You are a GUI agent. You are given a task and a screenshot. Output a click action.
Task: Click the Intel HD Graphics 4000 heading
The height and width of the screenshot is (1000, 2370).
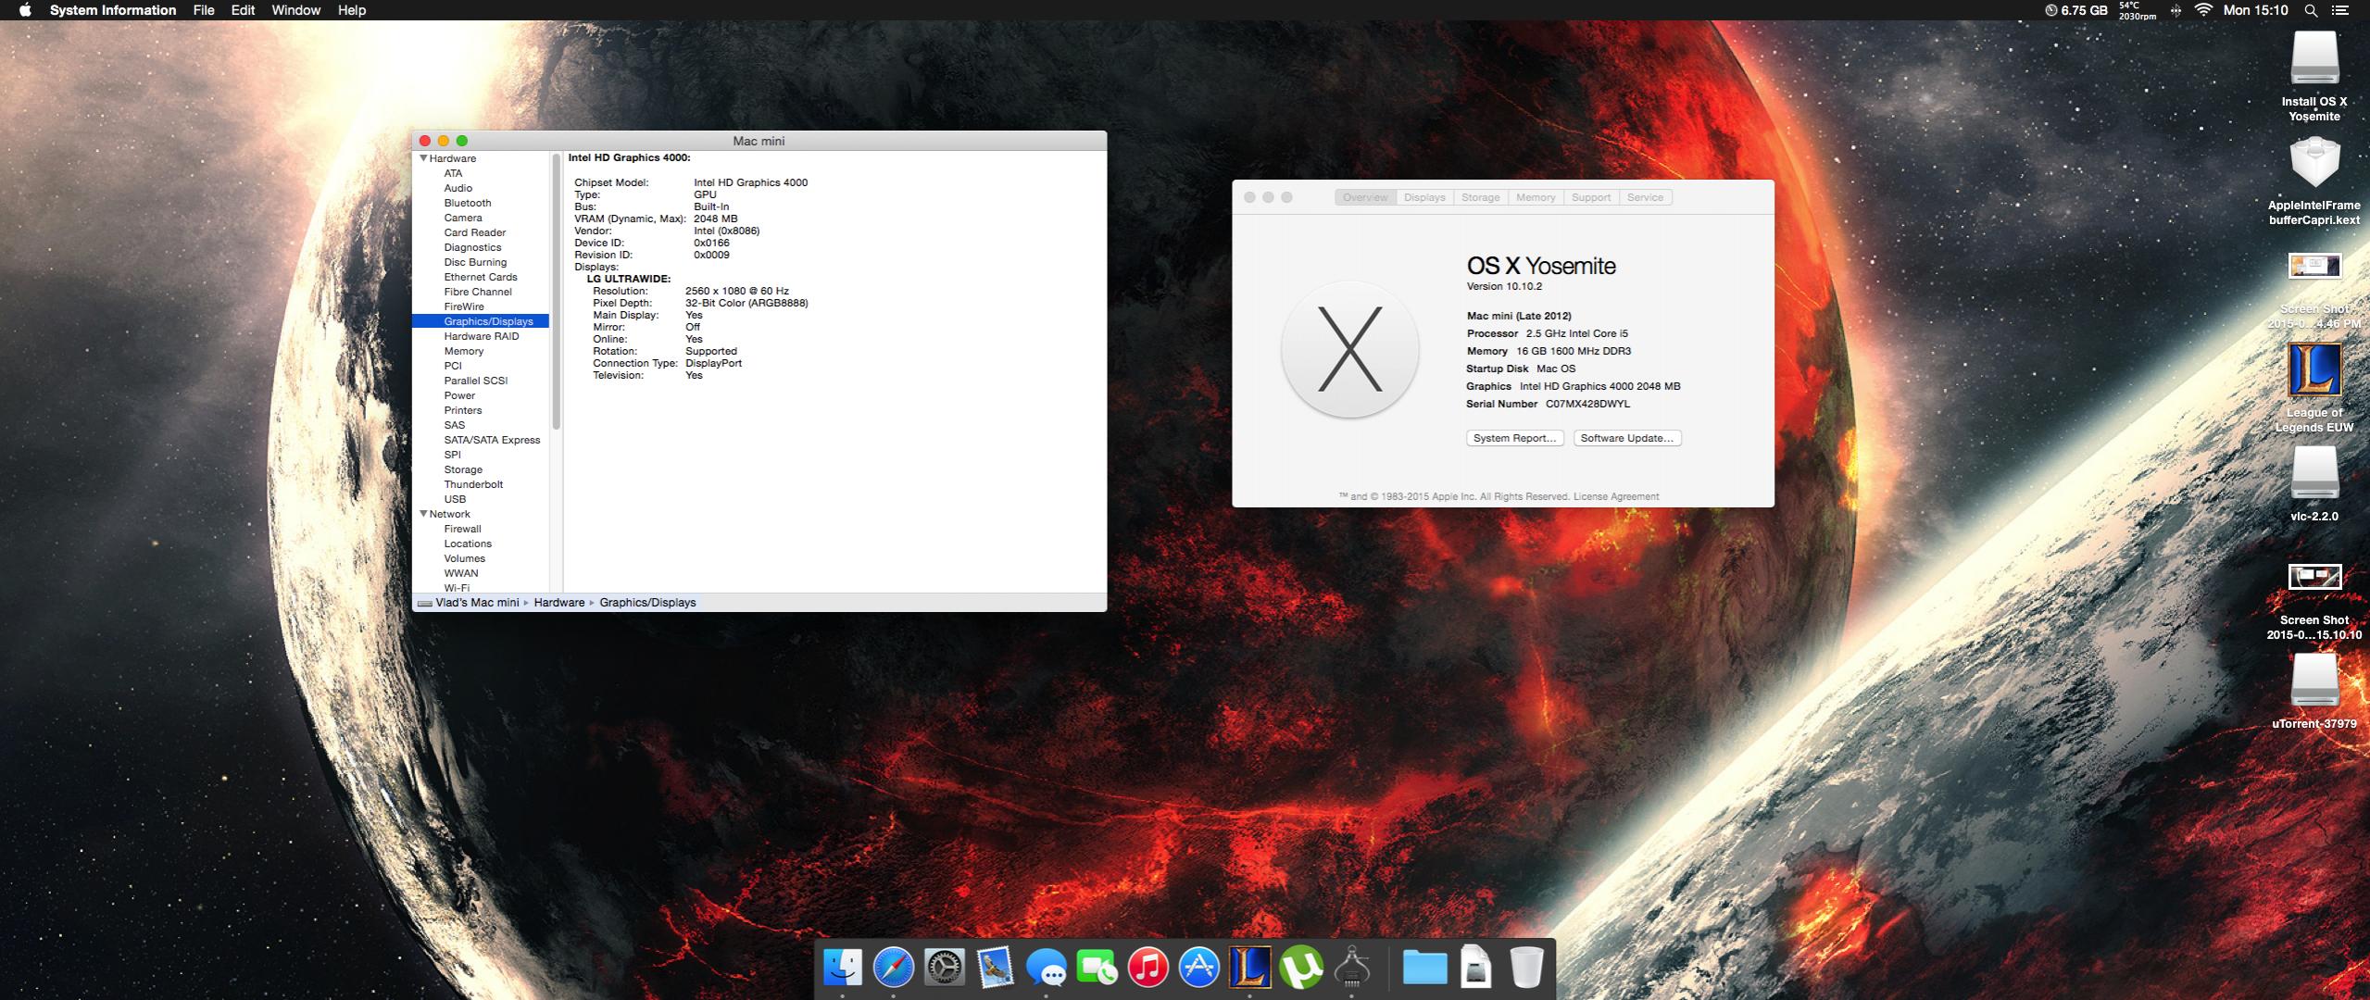point(629,157)
